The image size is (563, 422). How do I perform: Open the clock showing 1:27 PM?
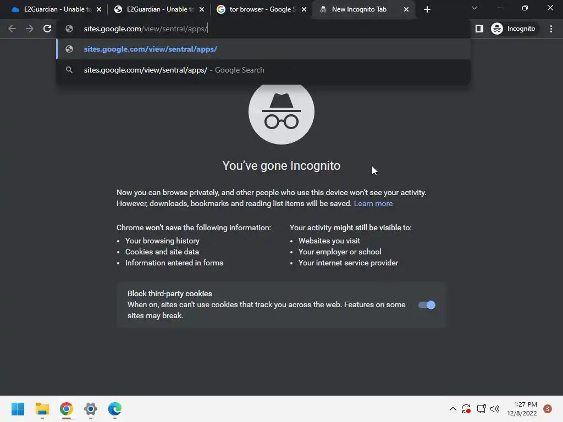click(x=522, y=409)
